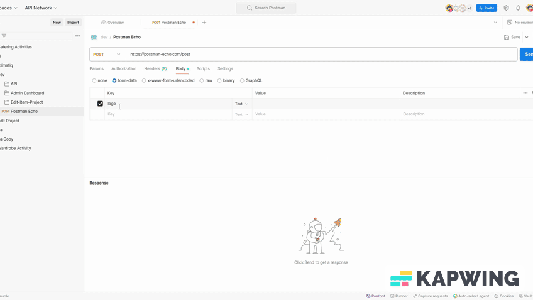This screenshot has width=533, height=300.
Task: Open the Vault from status bar
Action: (x=525, y=296)
